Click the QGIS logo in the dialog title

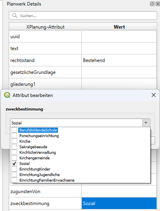click(x=7, y=95)
